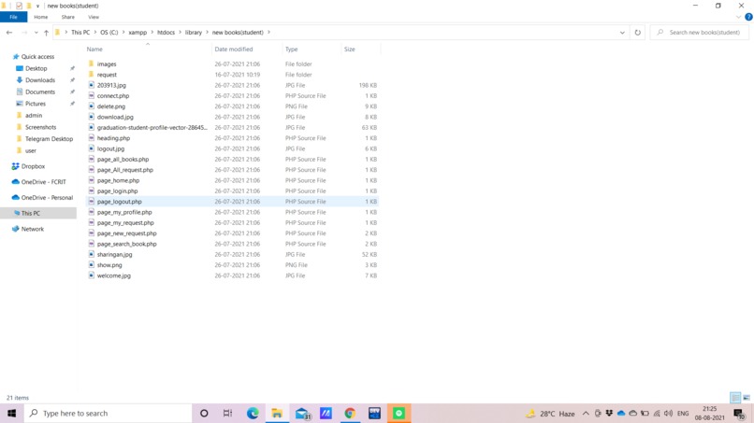754x423 pixels.
Task: Expand the ribbon with the chevron
Action: [x=739, y=17]
